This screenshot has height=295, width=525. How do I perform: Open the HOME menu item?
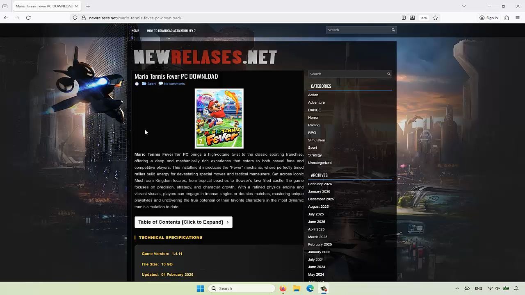point(135,31)
